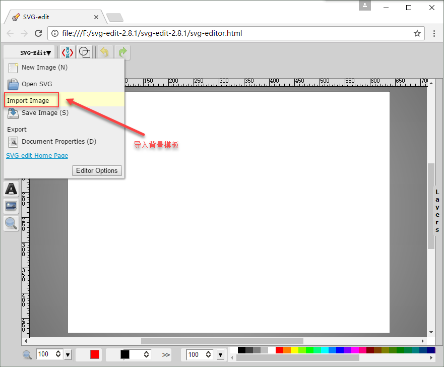Viewport: 444px width, 367px height.
Task: Click palette scroll left arrow
Action: [232, 357]
